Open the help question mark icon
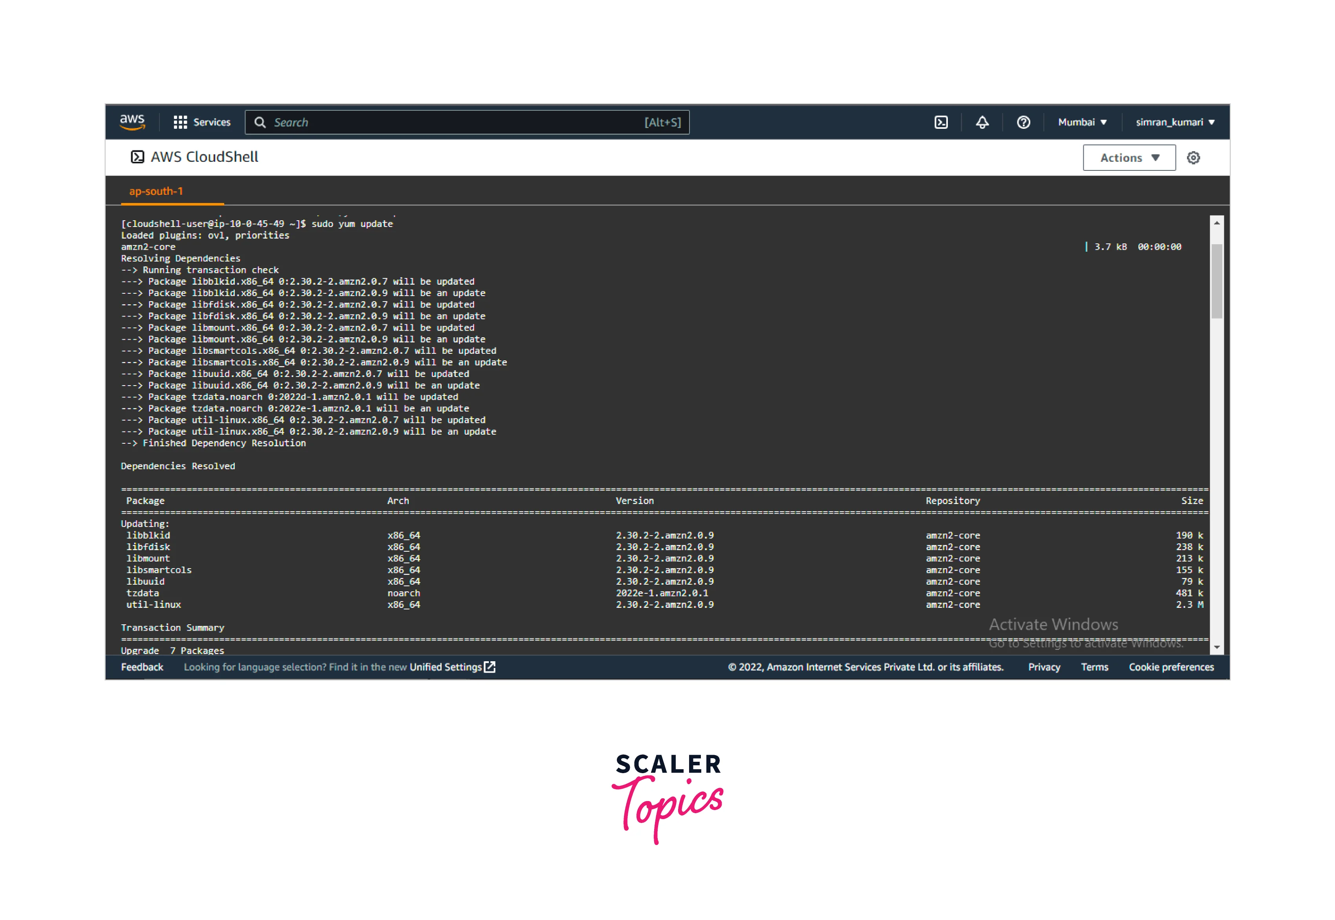Image resolution: width=1335 pixels, height=920 pixels. (1023, 122)
